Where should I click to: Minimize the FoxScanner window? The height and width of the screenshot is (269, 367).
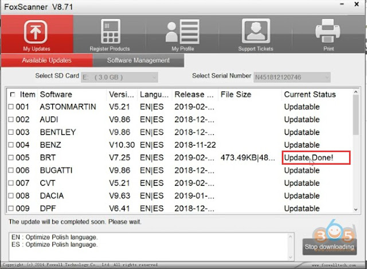[342, 4]
